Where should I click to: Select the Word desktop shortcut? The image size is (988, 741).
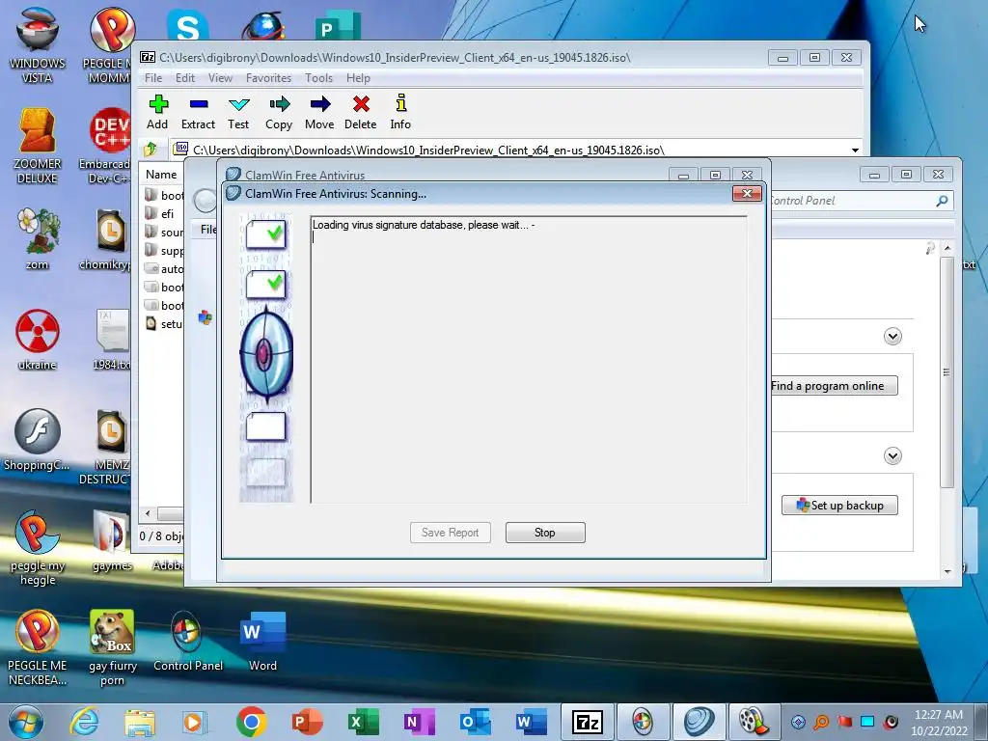pos(262,641)
